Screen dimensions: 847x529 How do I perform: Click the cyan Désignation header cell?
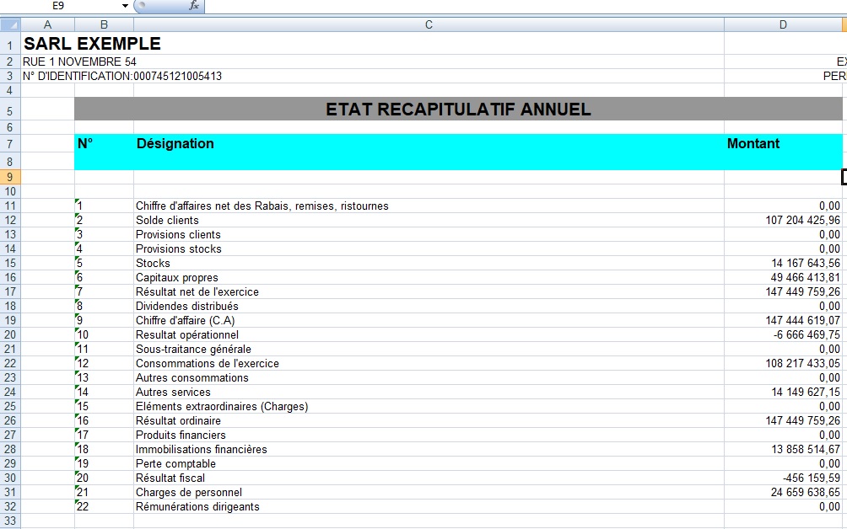[429, 144]
